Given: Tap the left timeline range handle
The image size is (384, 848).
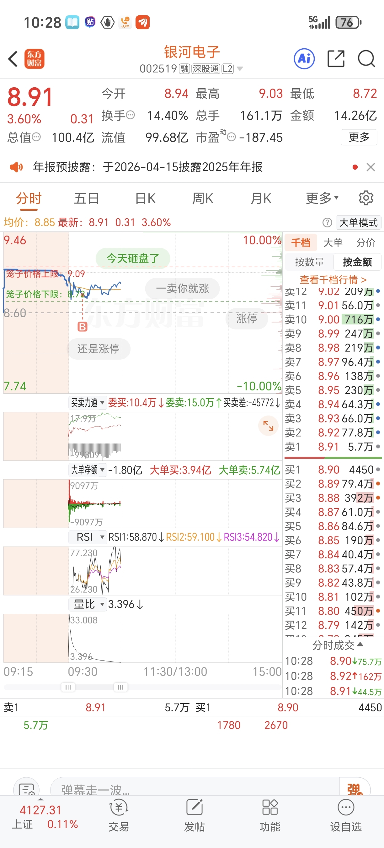Looking at the screenshot, I should point(68,687).
